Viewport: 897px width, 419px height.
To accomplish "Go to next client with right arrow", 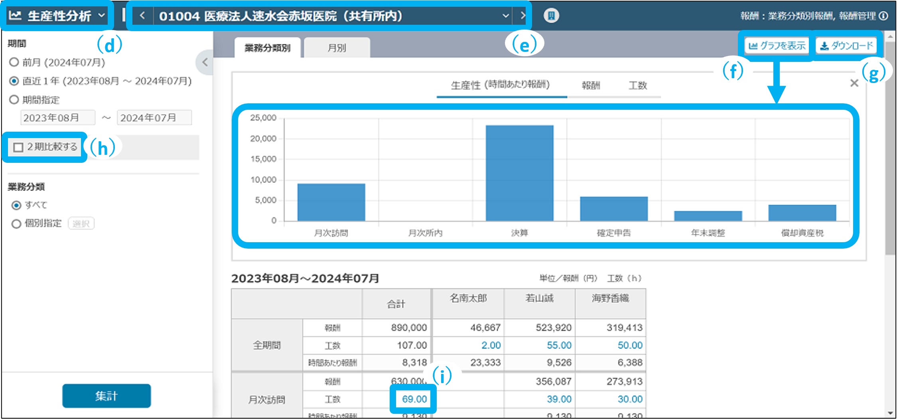I will click(522, 16).
